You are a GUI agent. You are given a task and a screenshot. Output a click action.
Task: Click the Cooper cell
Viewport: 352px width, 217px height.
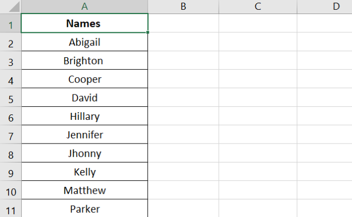click(84, 79)
